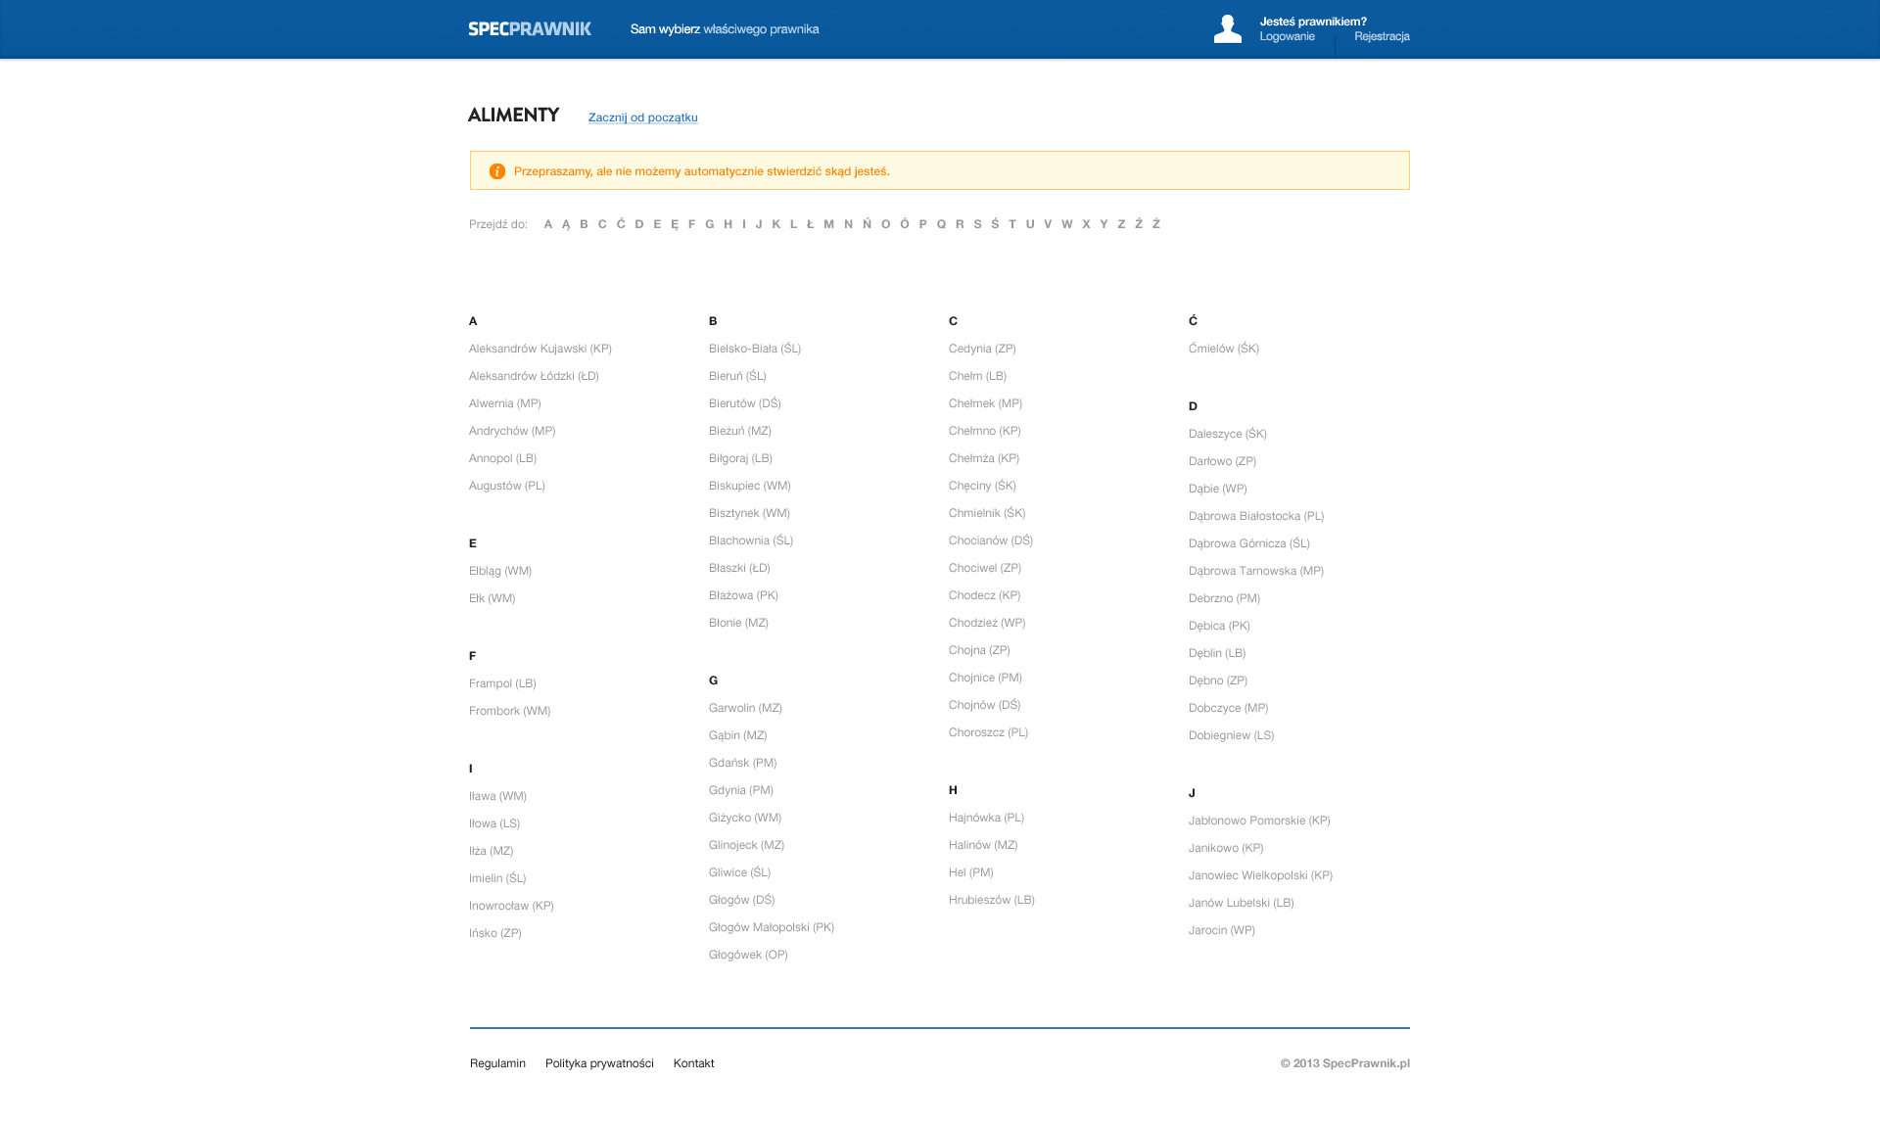
Task: Select Hrubieszów (LB)
Action: (992, 900)
